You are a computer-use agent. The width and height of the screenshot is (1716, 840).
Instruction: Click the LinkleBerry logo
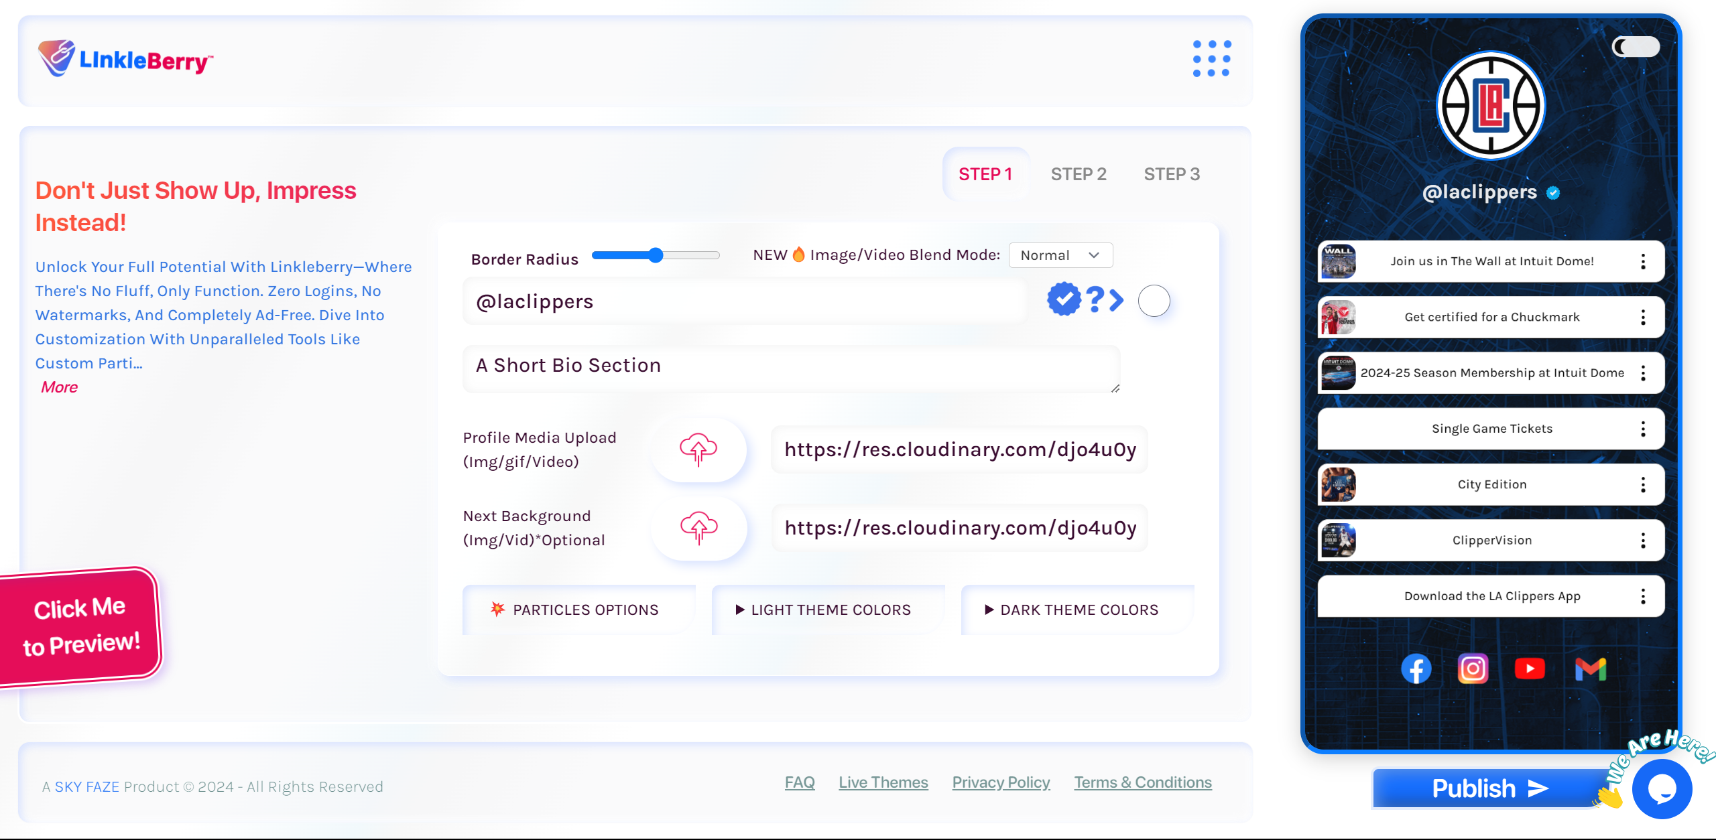pyautogui.click(x=125, y=59)
